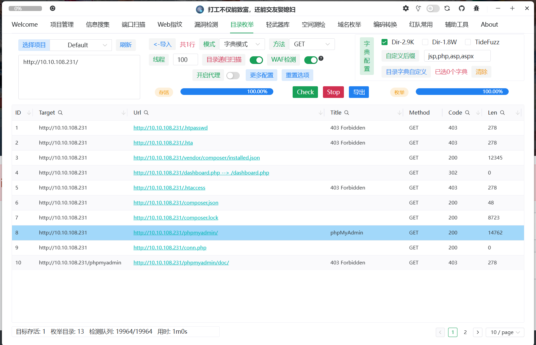Click the search icon next to Code header
Viewport: 536px width, 345px height.
click(467, 113)
